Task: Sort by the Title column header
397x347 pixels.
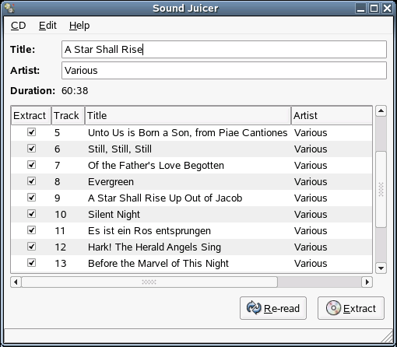Action: [x=188, y=115]
